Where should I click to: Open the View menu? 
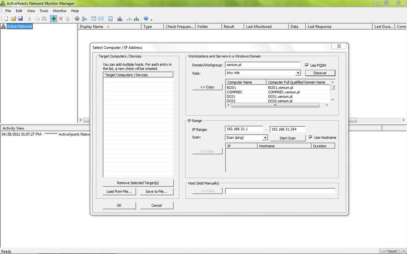(x=31, y=11)
